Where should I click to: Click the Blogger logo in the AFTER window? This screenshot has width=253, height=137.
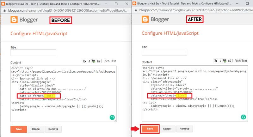[x=155, y=19]
